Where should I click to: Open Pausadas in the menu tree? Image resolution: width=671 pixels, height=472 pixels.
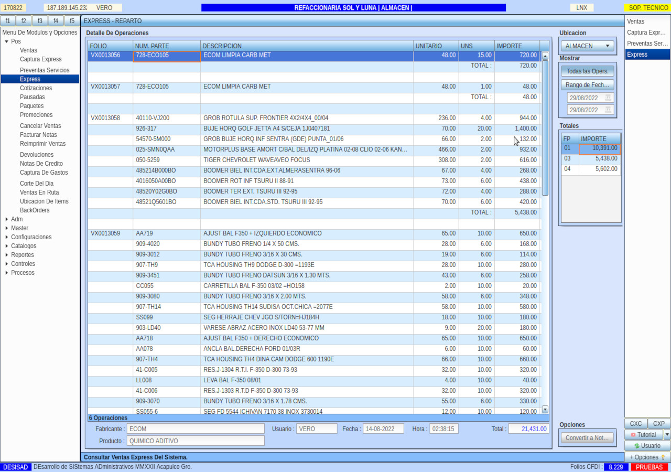33,97
